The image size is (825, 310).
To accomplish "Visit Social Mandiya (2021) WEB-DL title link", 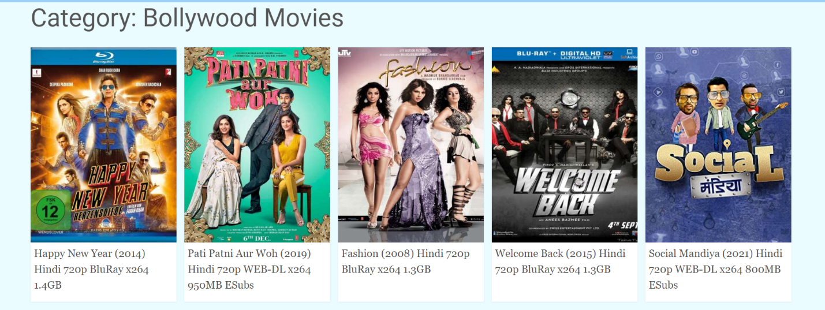I will click(x=716, y=269).
